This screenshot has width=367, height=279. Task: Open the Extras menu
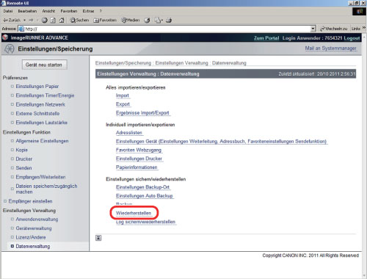tap(88, 11)
